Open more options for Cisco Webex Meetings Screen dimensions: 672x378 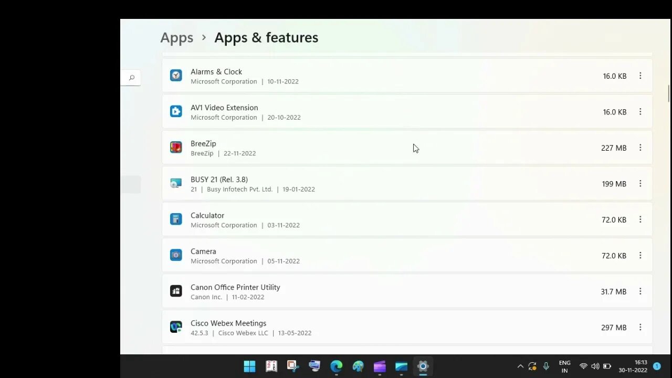tap(640, 327)
